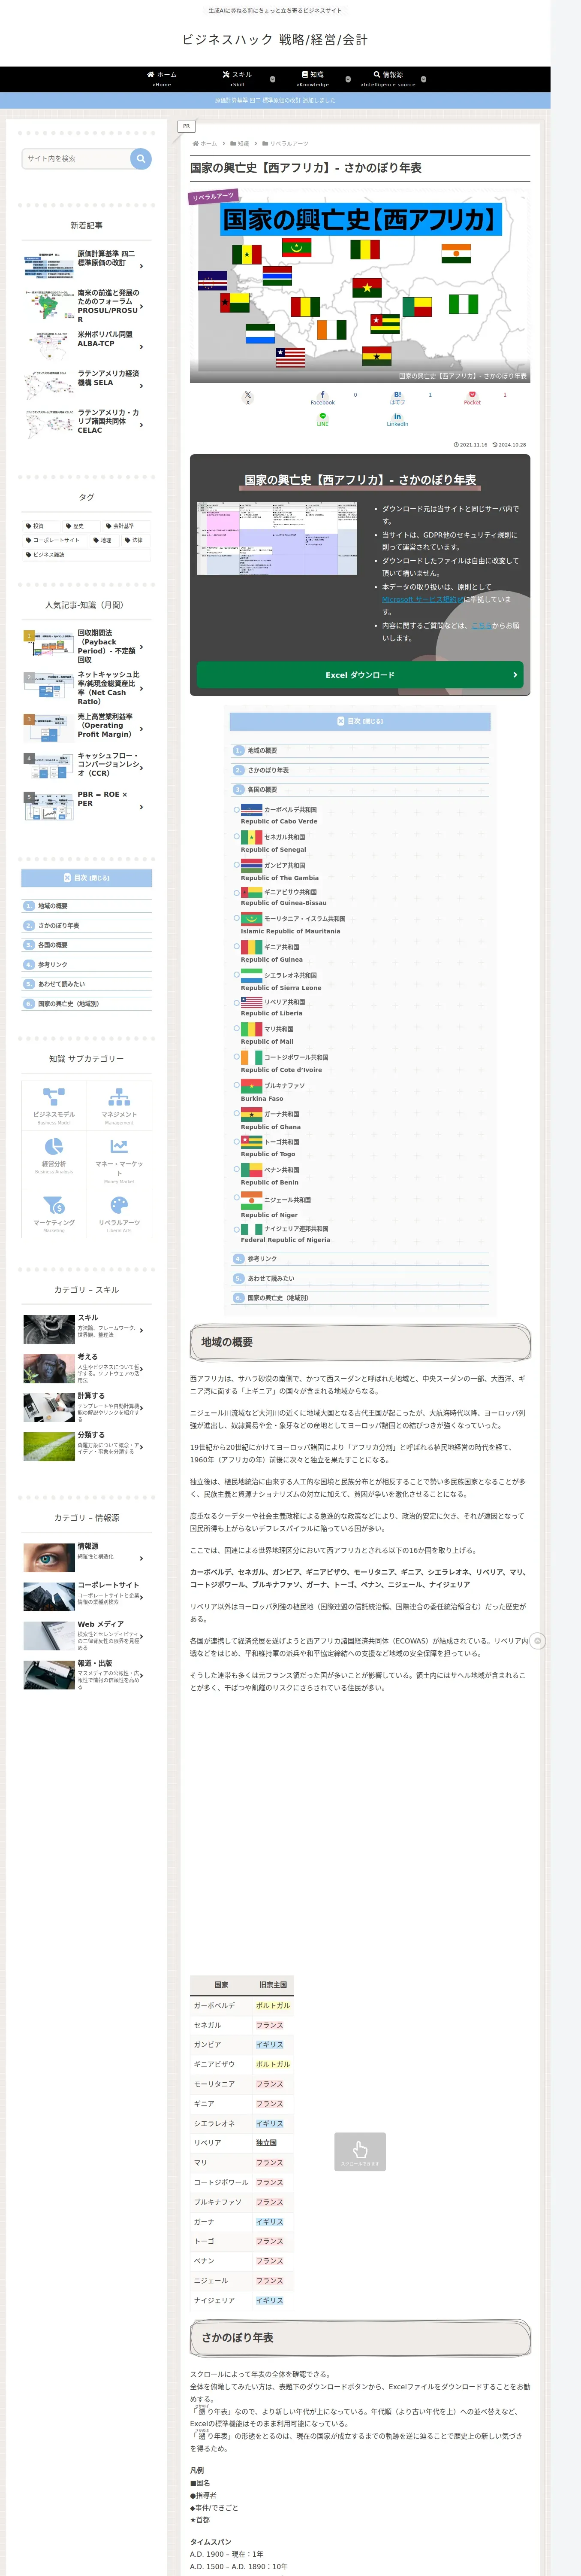This screenshot has height=2576, width=581.
Task: Share the article via LINE
Action: (x=322, y=419)
